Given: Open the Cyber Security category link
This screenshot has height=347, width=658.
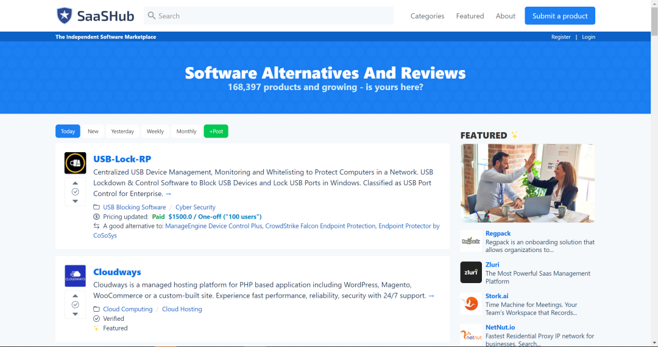Looking at the screenshot, I should point(195,207).
